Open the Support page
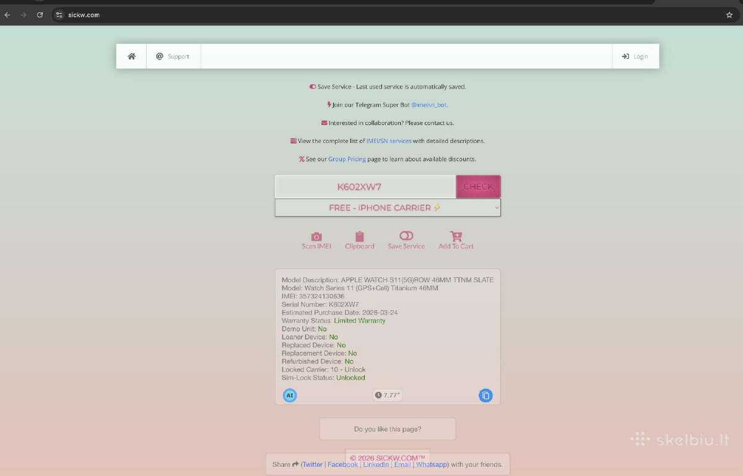 pyautogui.click(x=173, y=56)
